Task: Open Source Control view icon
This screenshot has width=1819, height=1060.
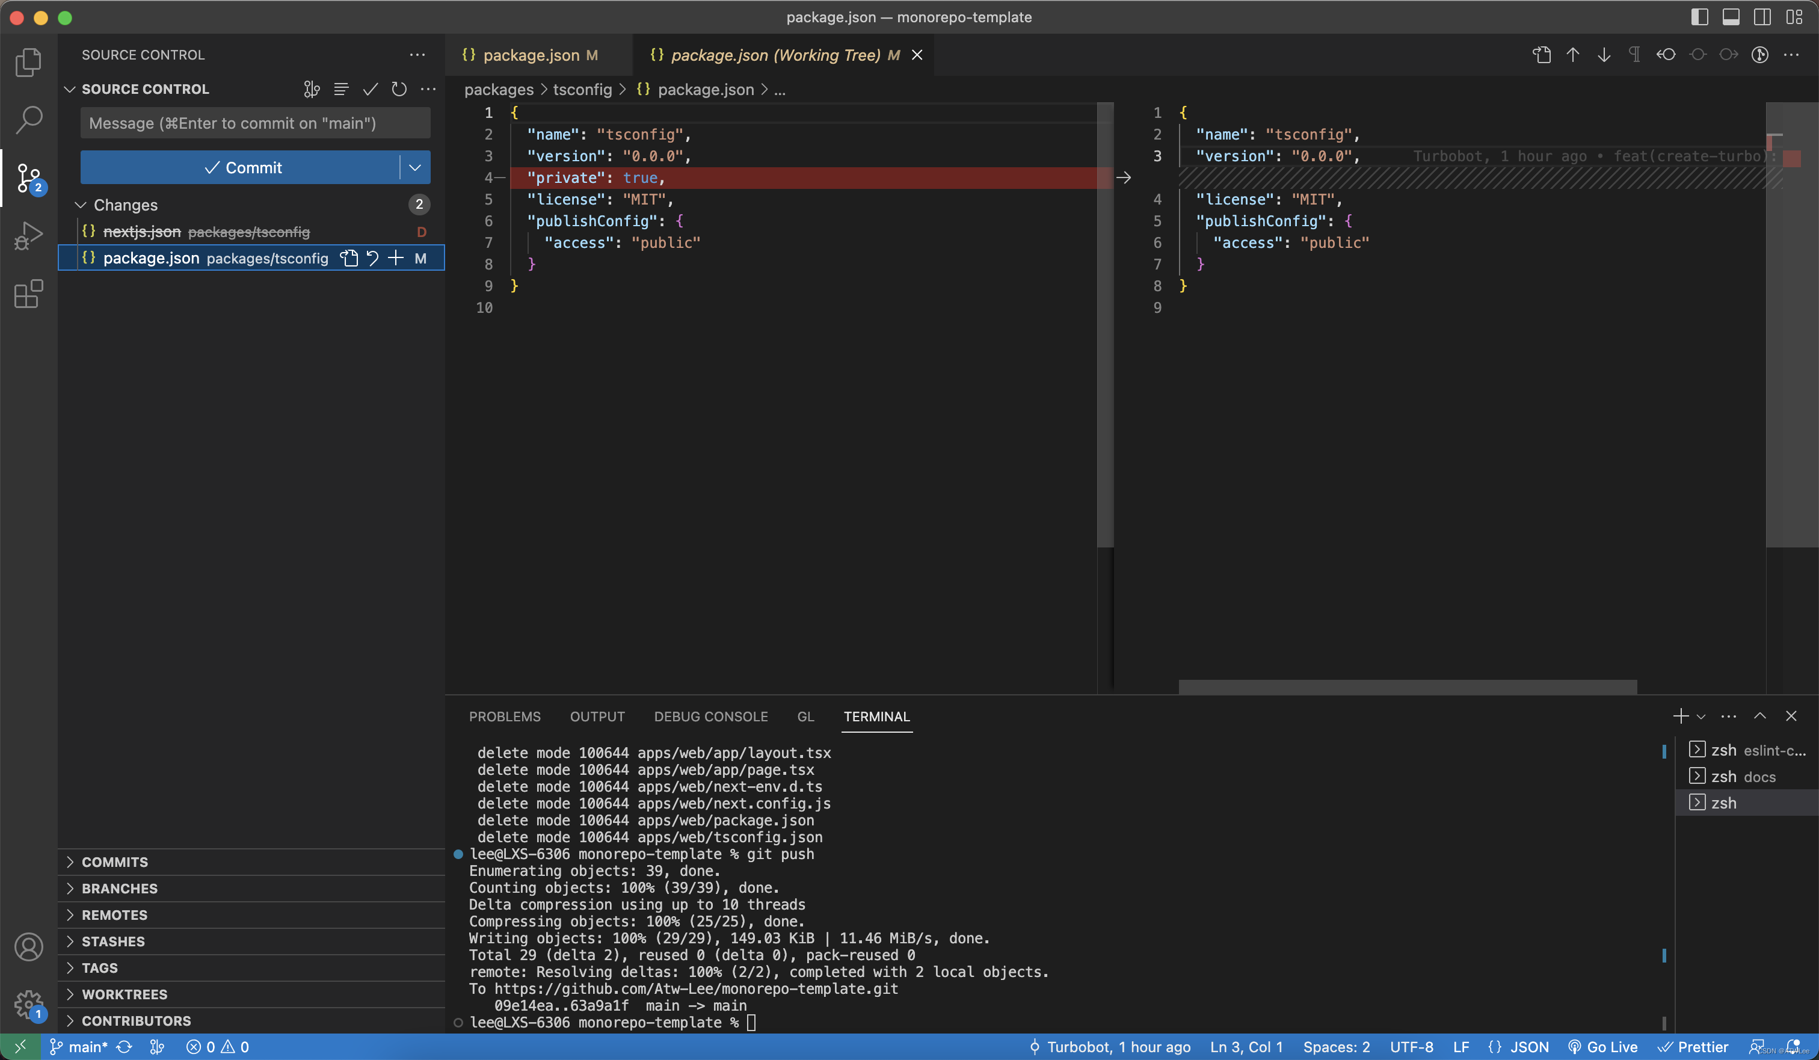Action: [x=28, y=177]
